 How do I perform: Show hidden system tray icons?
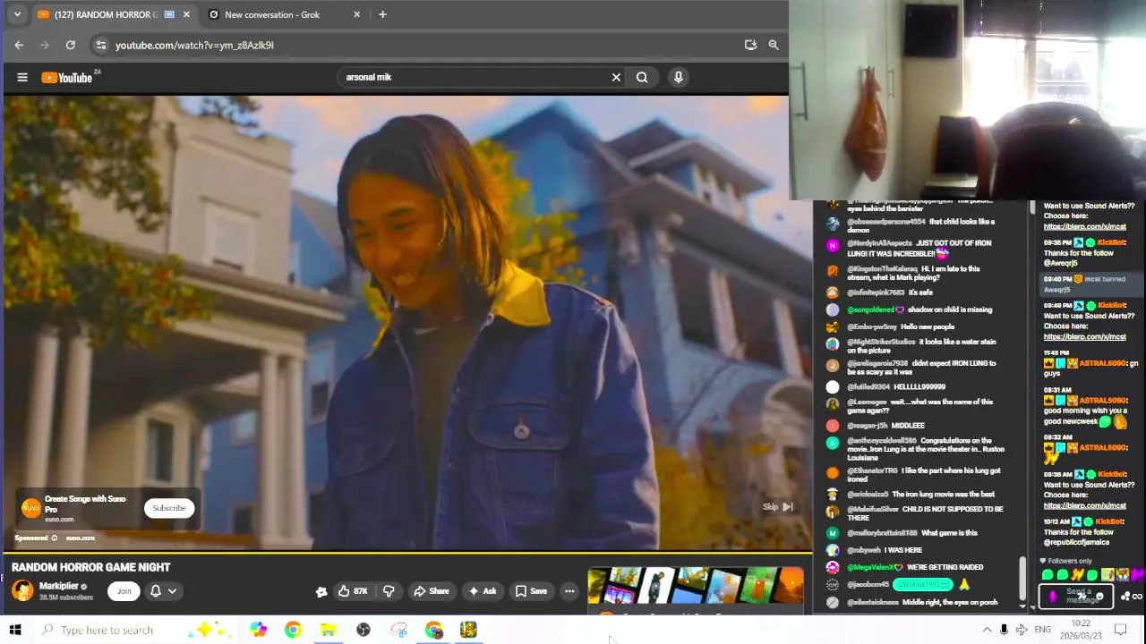pos(987,630)
